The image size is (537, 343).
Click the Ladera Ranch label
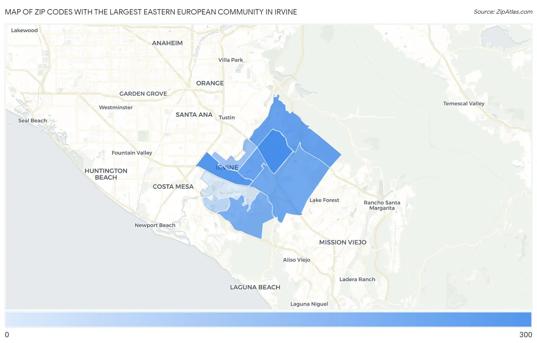[357, 279]
